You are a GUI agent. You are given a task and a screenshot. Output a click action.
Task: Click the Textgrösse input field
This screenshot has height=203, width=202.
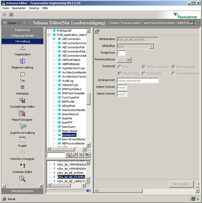point(121,53)
